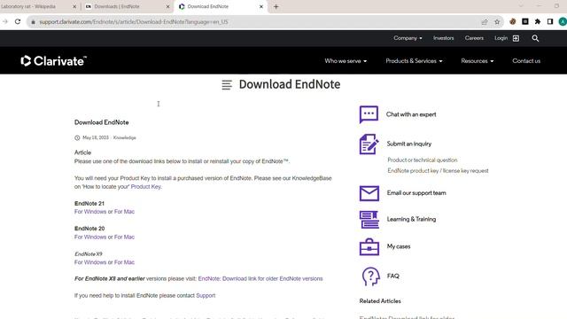The height and width of the screenshot is (319, 567).
Task: Open the Careers link
Action: (474, 38)
